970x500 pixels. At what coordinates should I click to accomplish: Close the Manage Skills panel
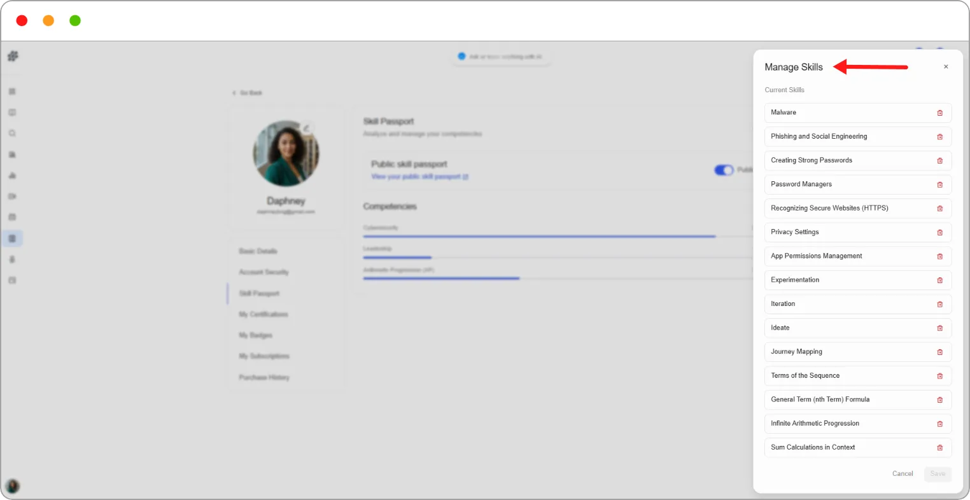point(946,67)
